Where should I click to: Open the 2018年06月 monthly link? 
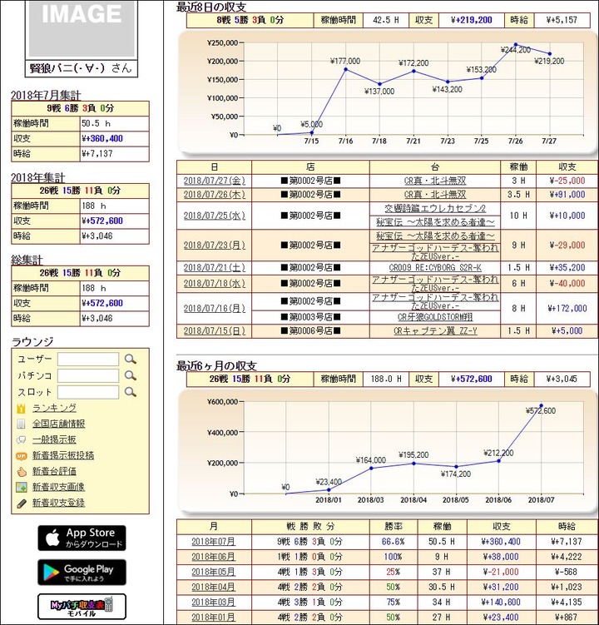213,557
